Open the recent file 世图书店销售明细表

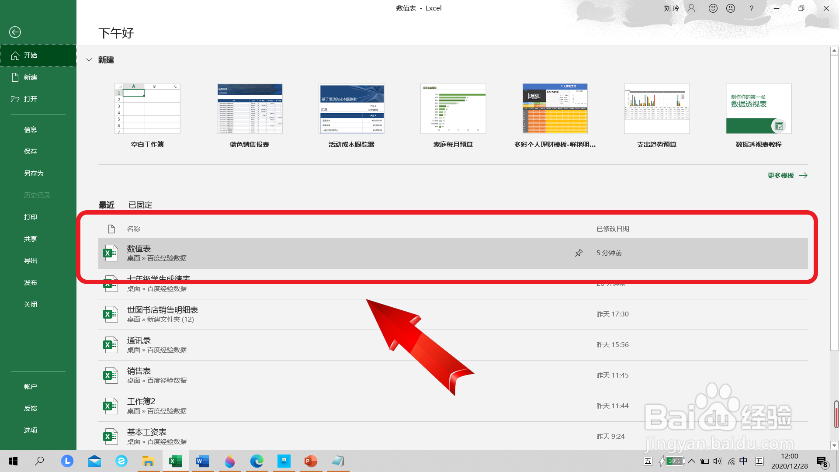(x=453, y=314)
